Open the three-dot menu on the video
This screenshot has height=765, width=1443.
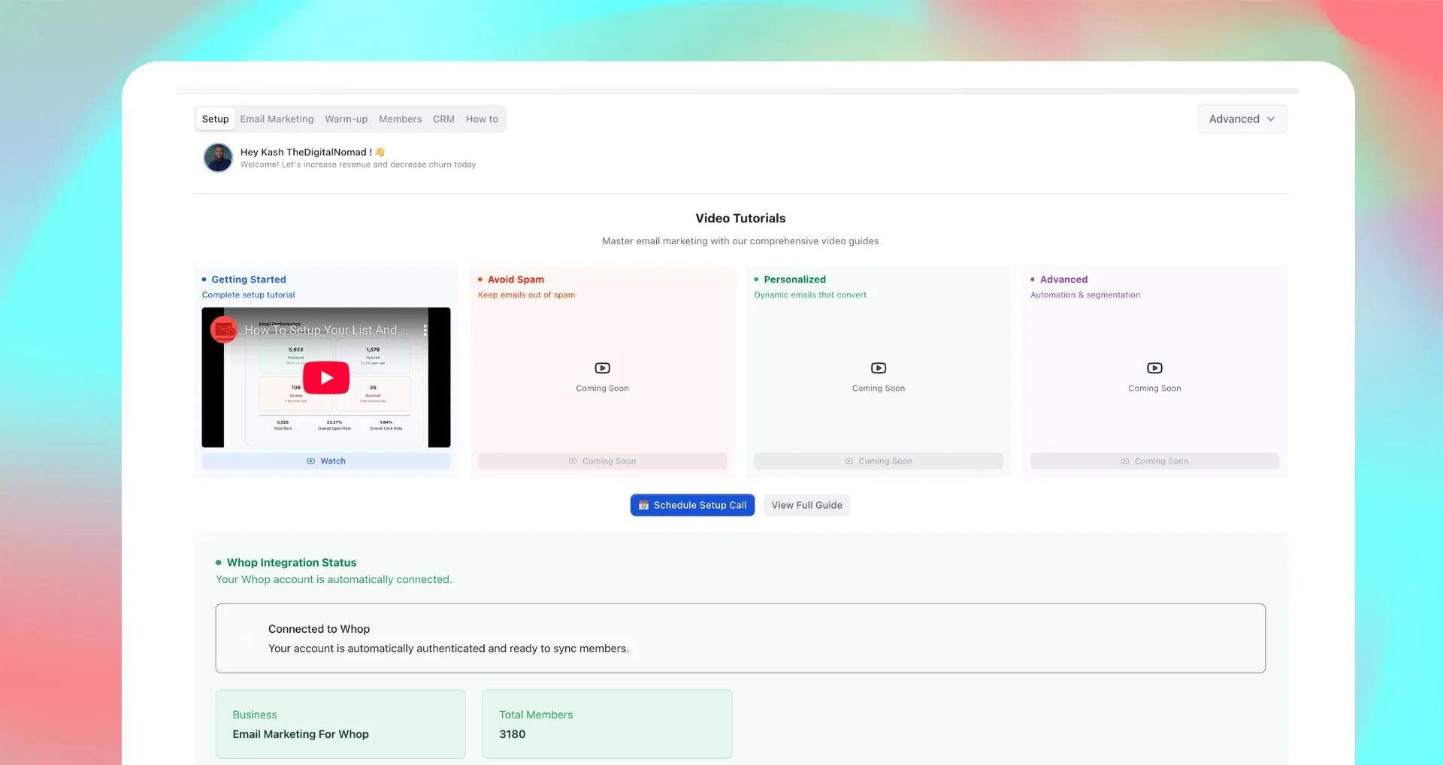[x=425, y=330]
